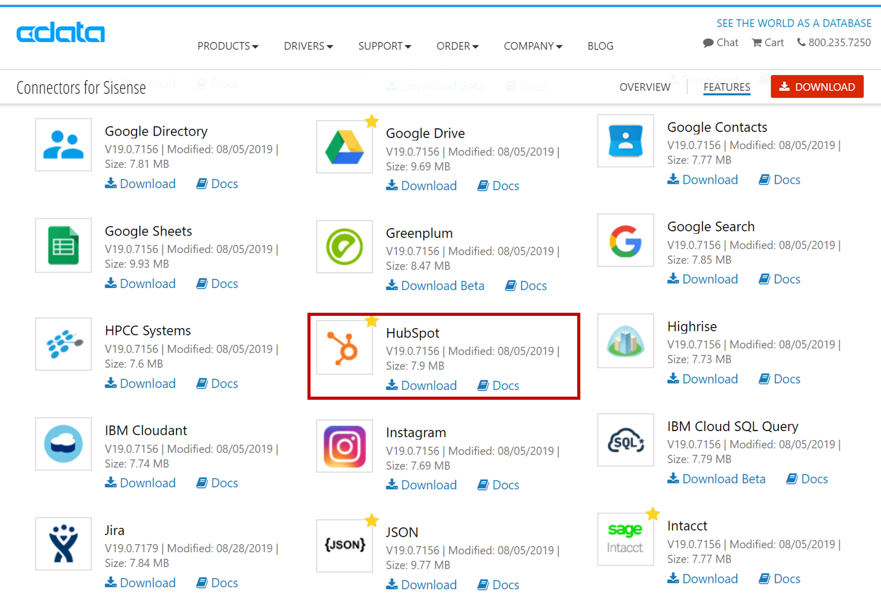Download the Google Sheets connector

140,284
